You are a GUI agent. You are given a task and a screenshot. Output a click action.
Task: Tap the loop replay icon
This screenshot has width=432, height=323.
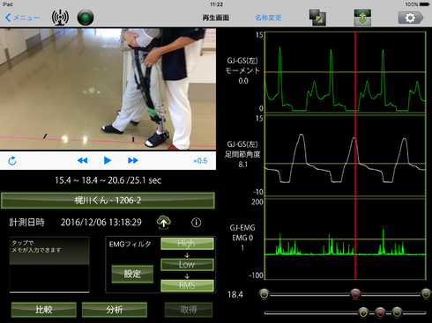[12, 161]
